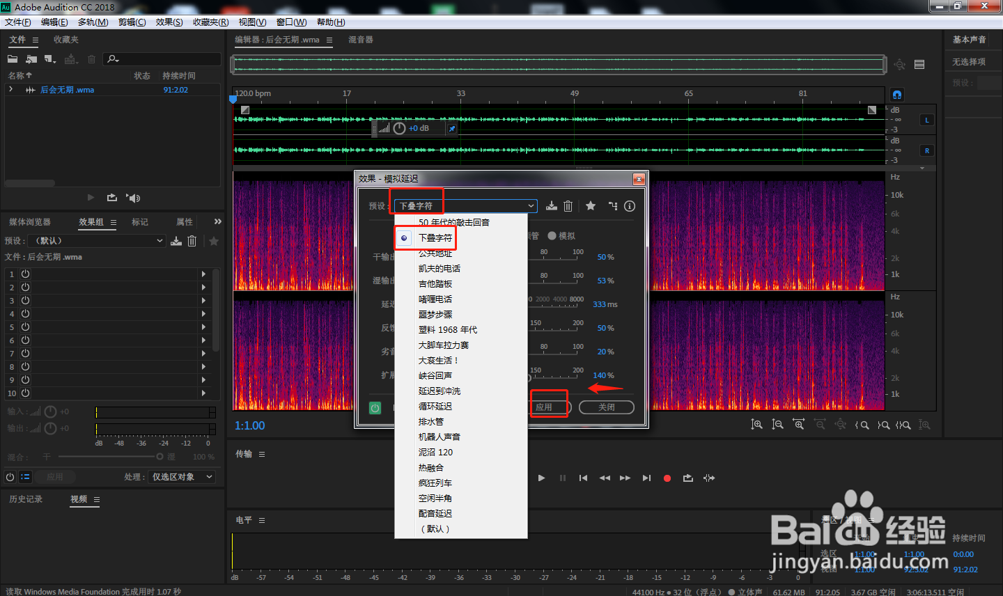Click fast forward in transport
Viewport: 1003px width, 596px height.
[x=625, y=478]
